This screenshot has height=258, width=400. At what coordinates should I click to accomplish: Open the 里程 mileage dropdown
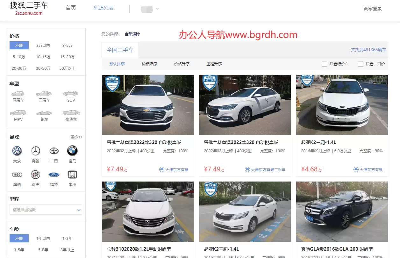[46, 210]
